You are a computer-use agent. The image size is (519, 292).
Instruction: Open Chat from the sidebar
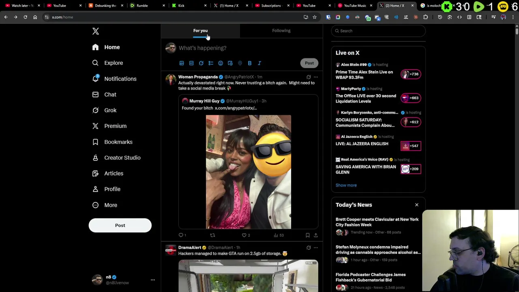coord(104,94)
